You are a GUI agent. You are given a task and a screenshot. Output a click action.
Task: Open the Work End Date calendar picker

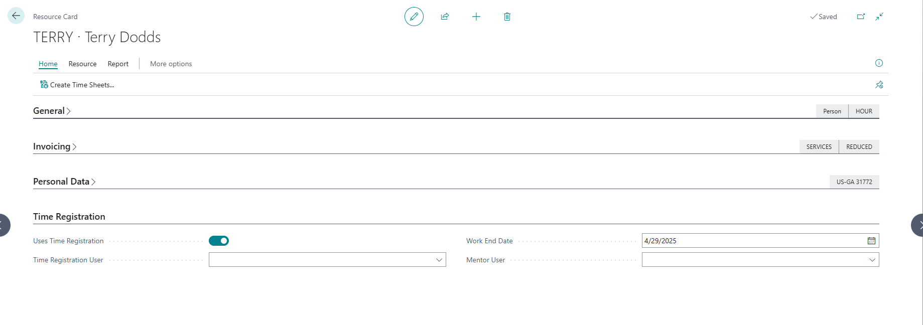pos(871,241)
